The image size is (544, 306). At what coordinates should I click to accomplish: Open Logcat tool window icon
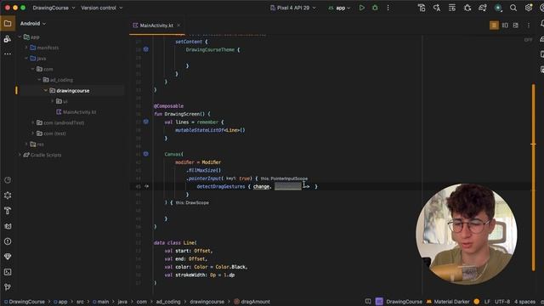pos(8,226)
